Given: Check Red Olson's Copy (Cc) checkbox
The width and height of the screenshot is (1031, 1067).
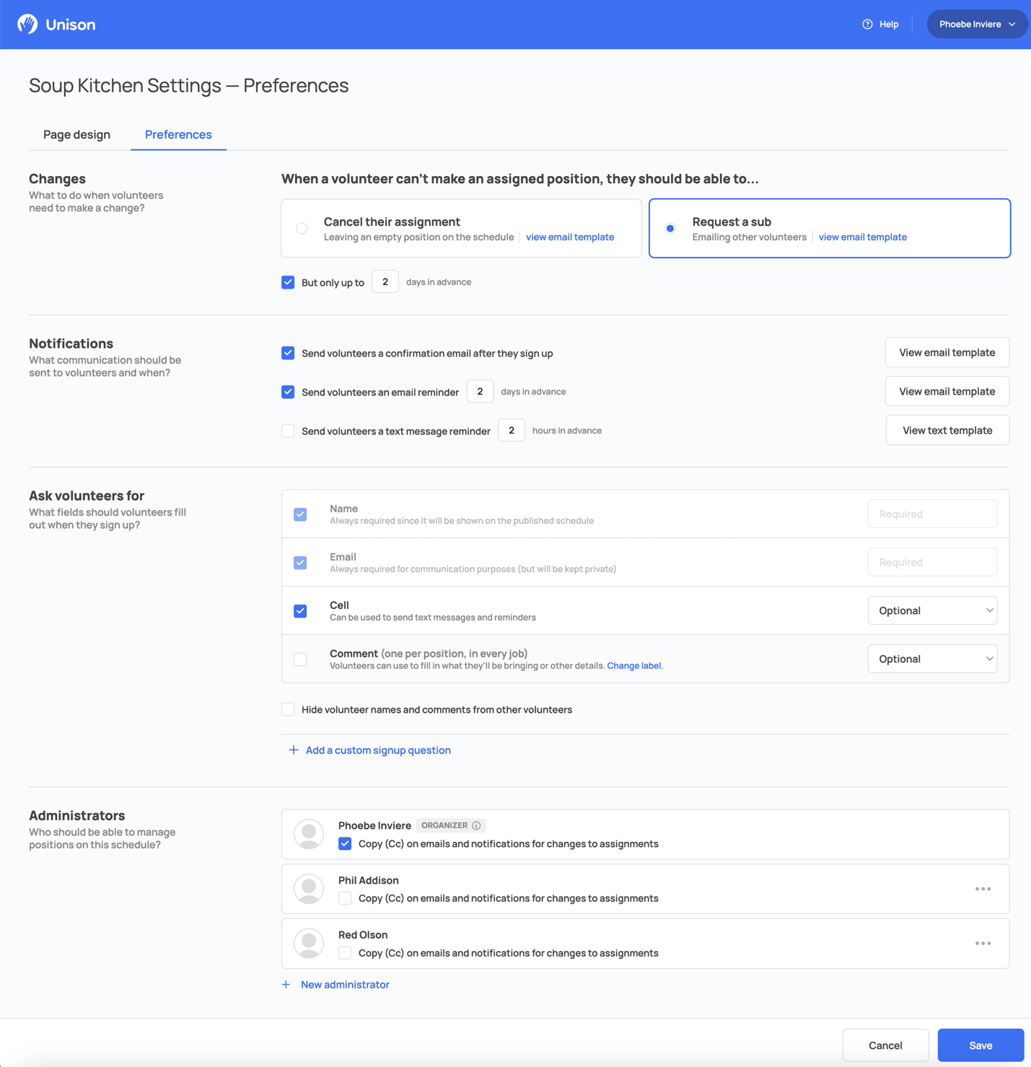Looking at the screenshot, I should pos(345,953).
